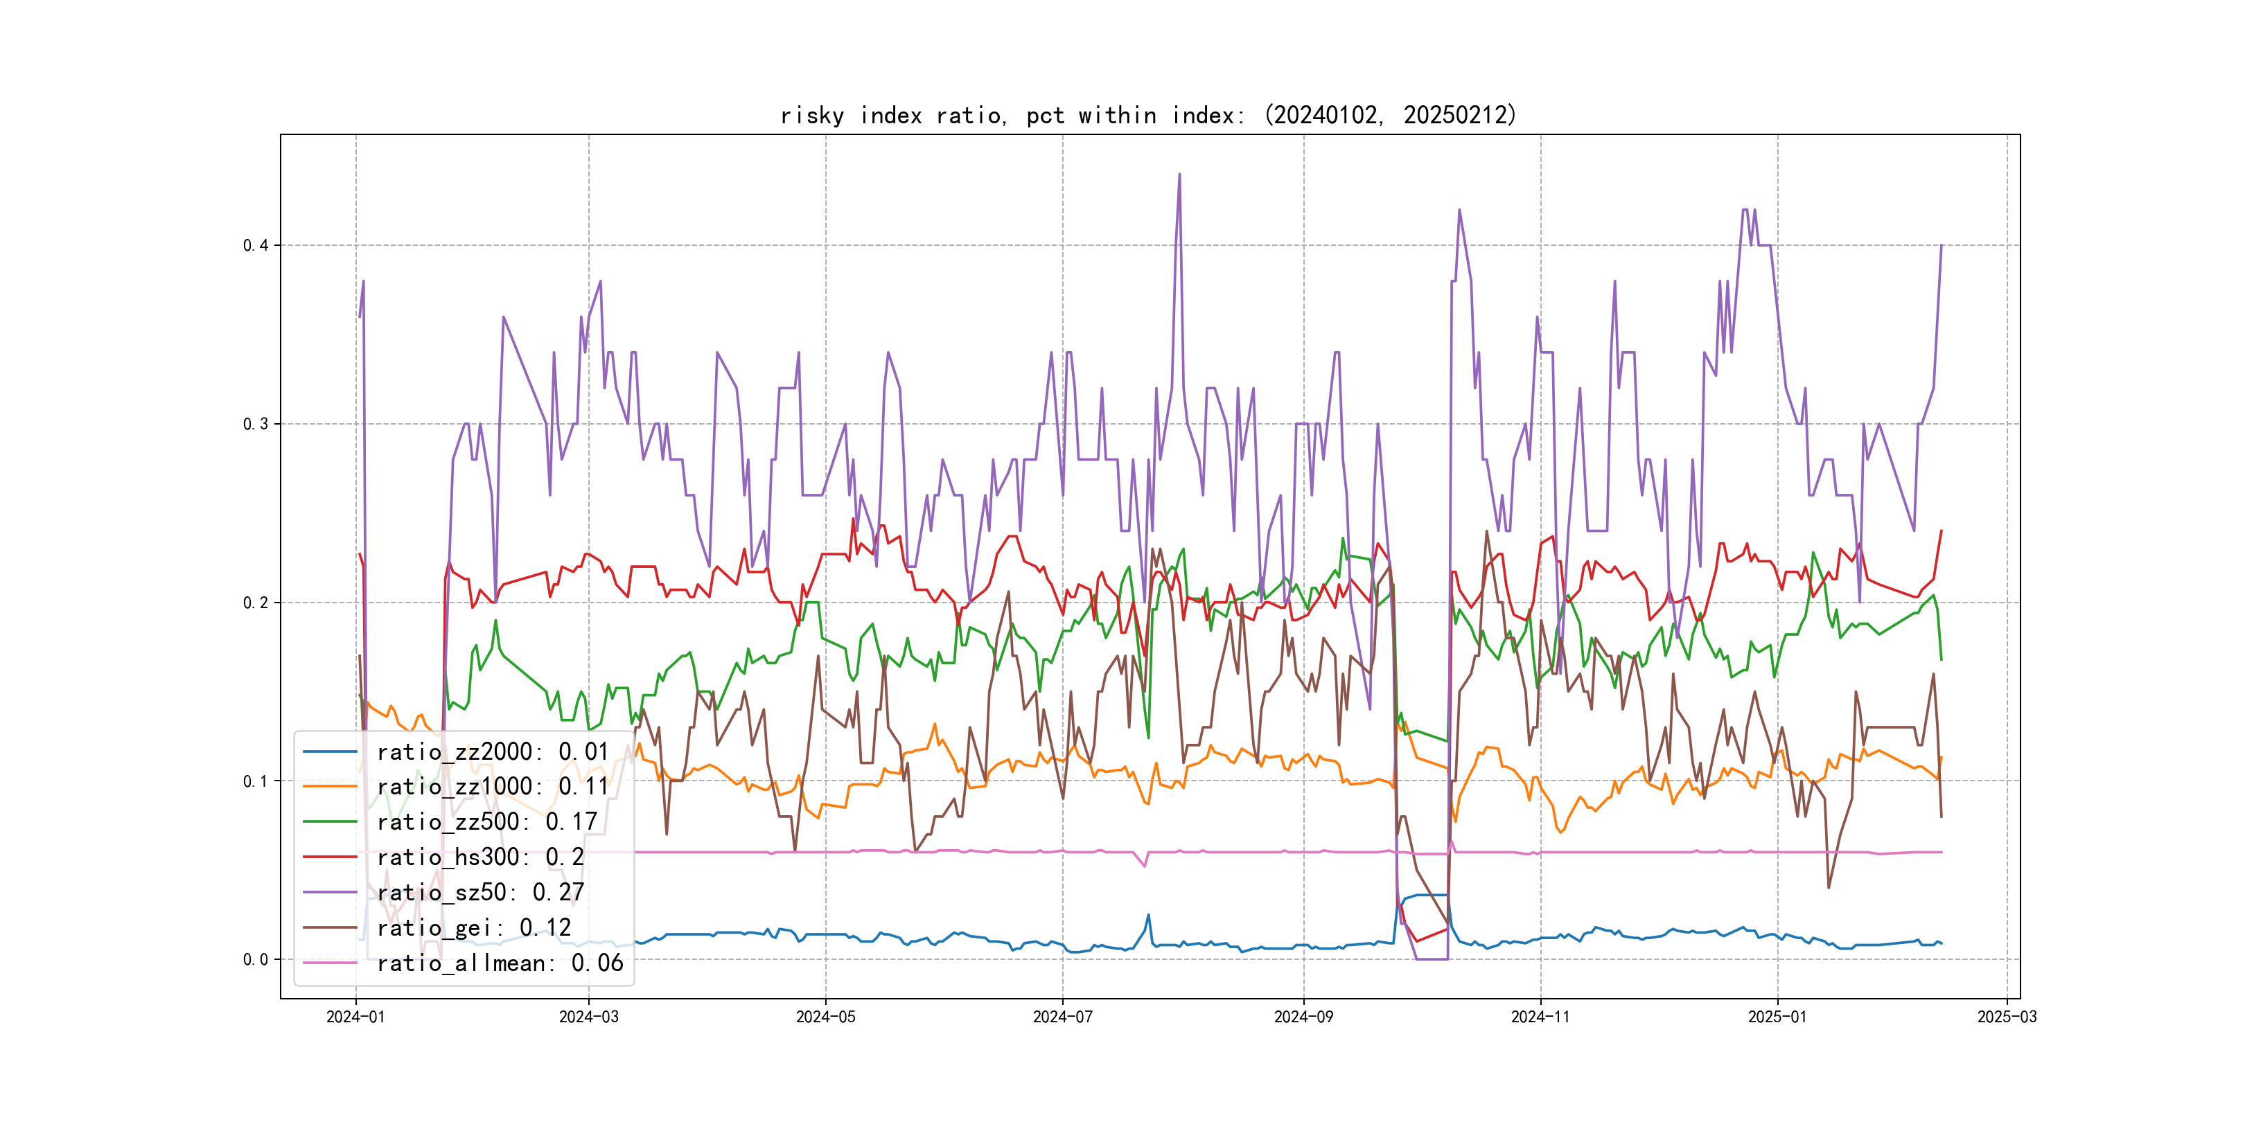
Task: Click the ratio_zz2000 legend entry
Action: tap(491, 751)
